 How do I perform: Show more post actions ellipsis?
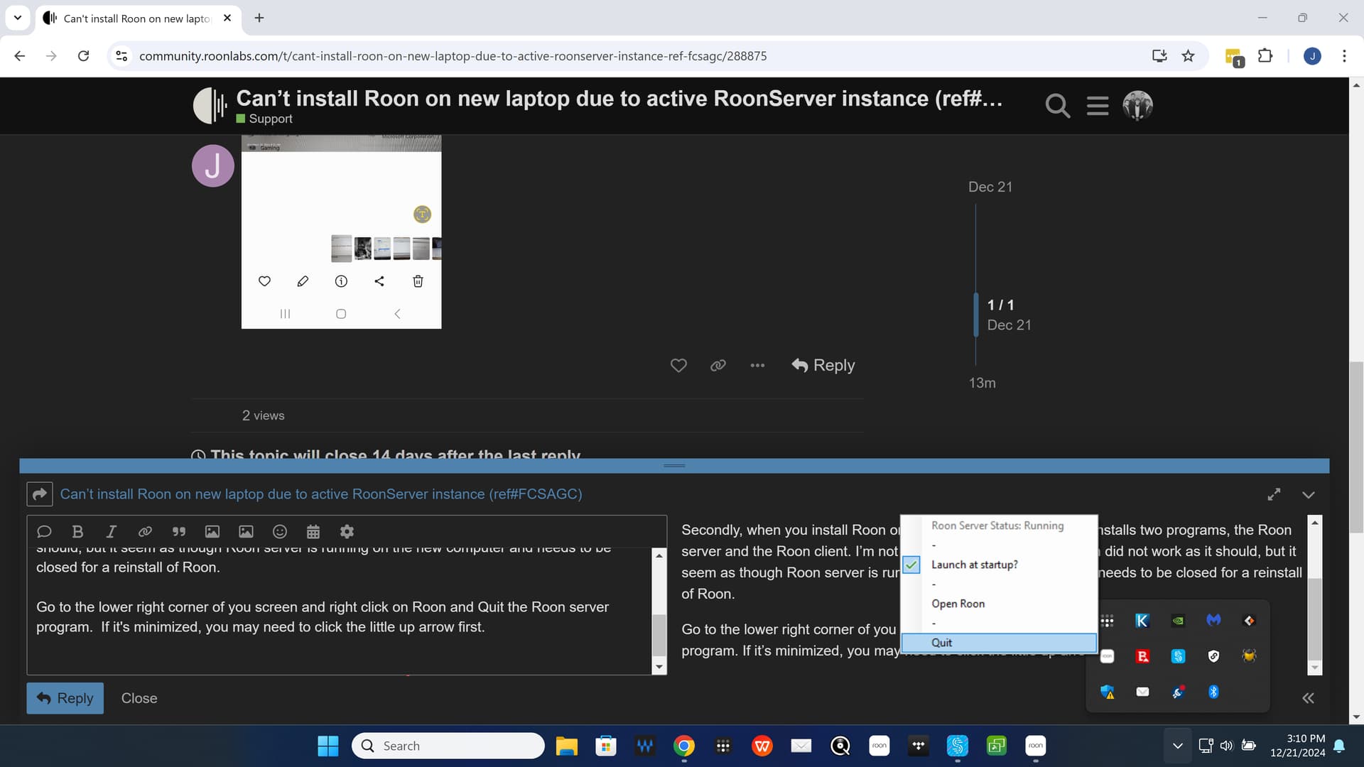coord(757,365)
